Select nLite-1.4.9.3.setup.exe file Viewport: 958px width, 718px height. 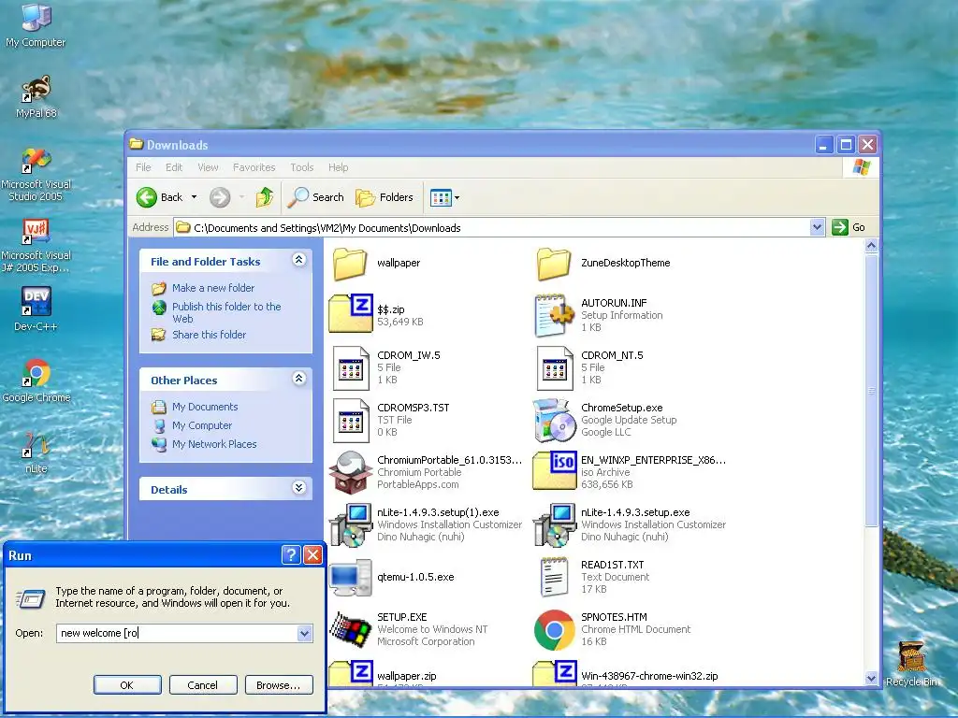click(x=630, y=524)
